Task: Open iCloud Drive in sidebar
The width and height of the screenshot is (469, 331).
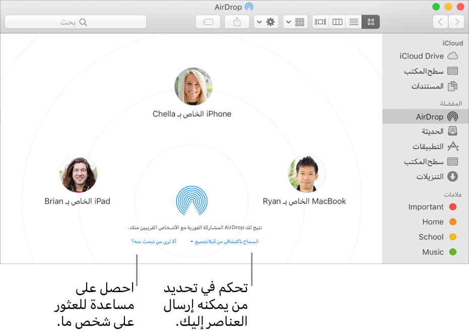Action: click(x=425, y=56)
